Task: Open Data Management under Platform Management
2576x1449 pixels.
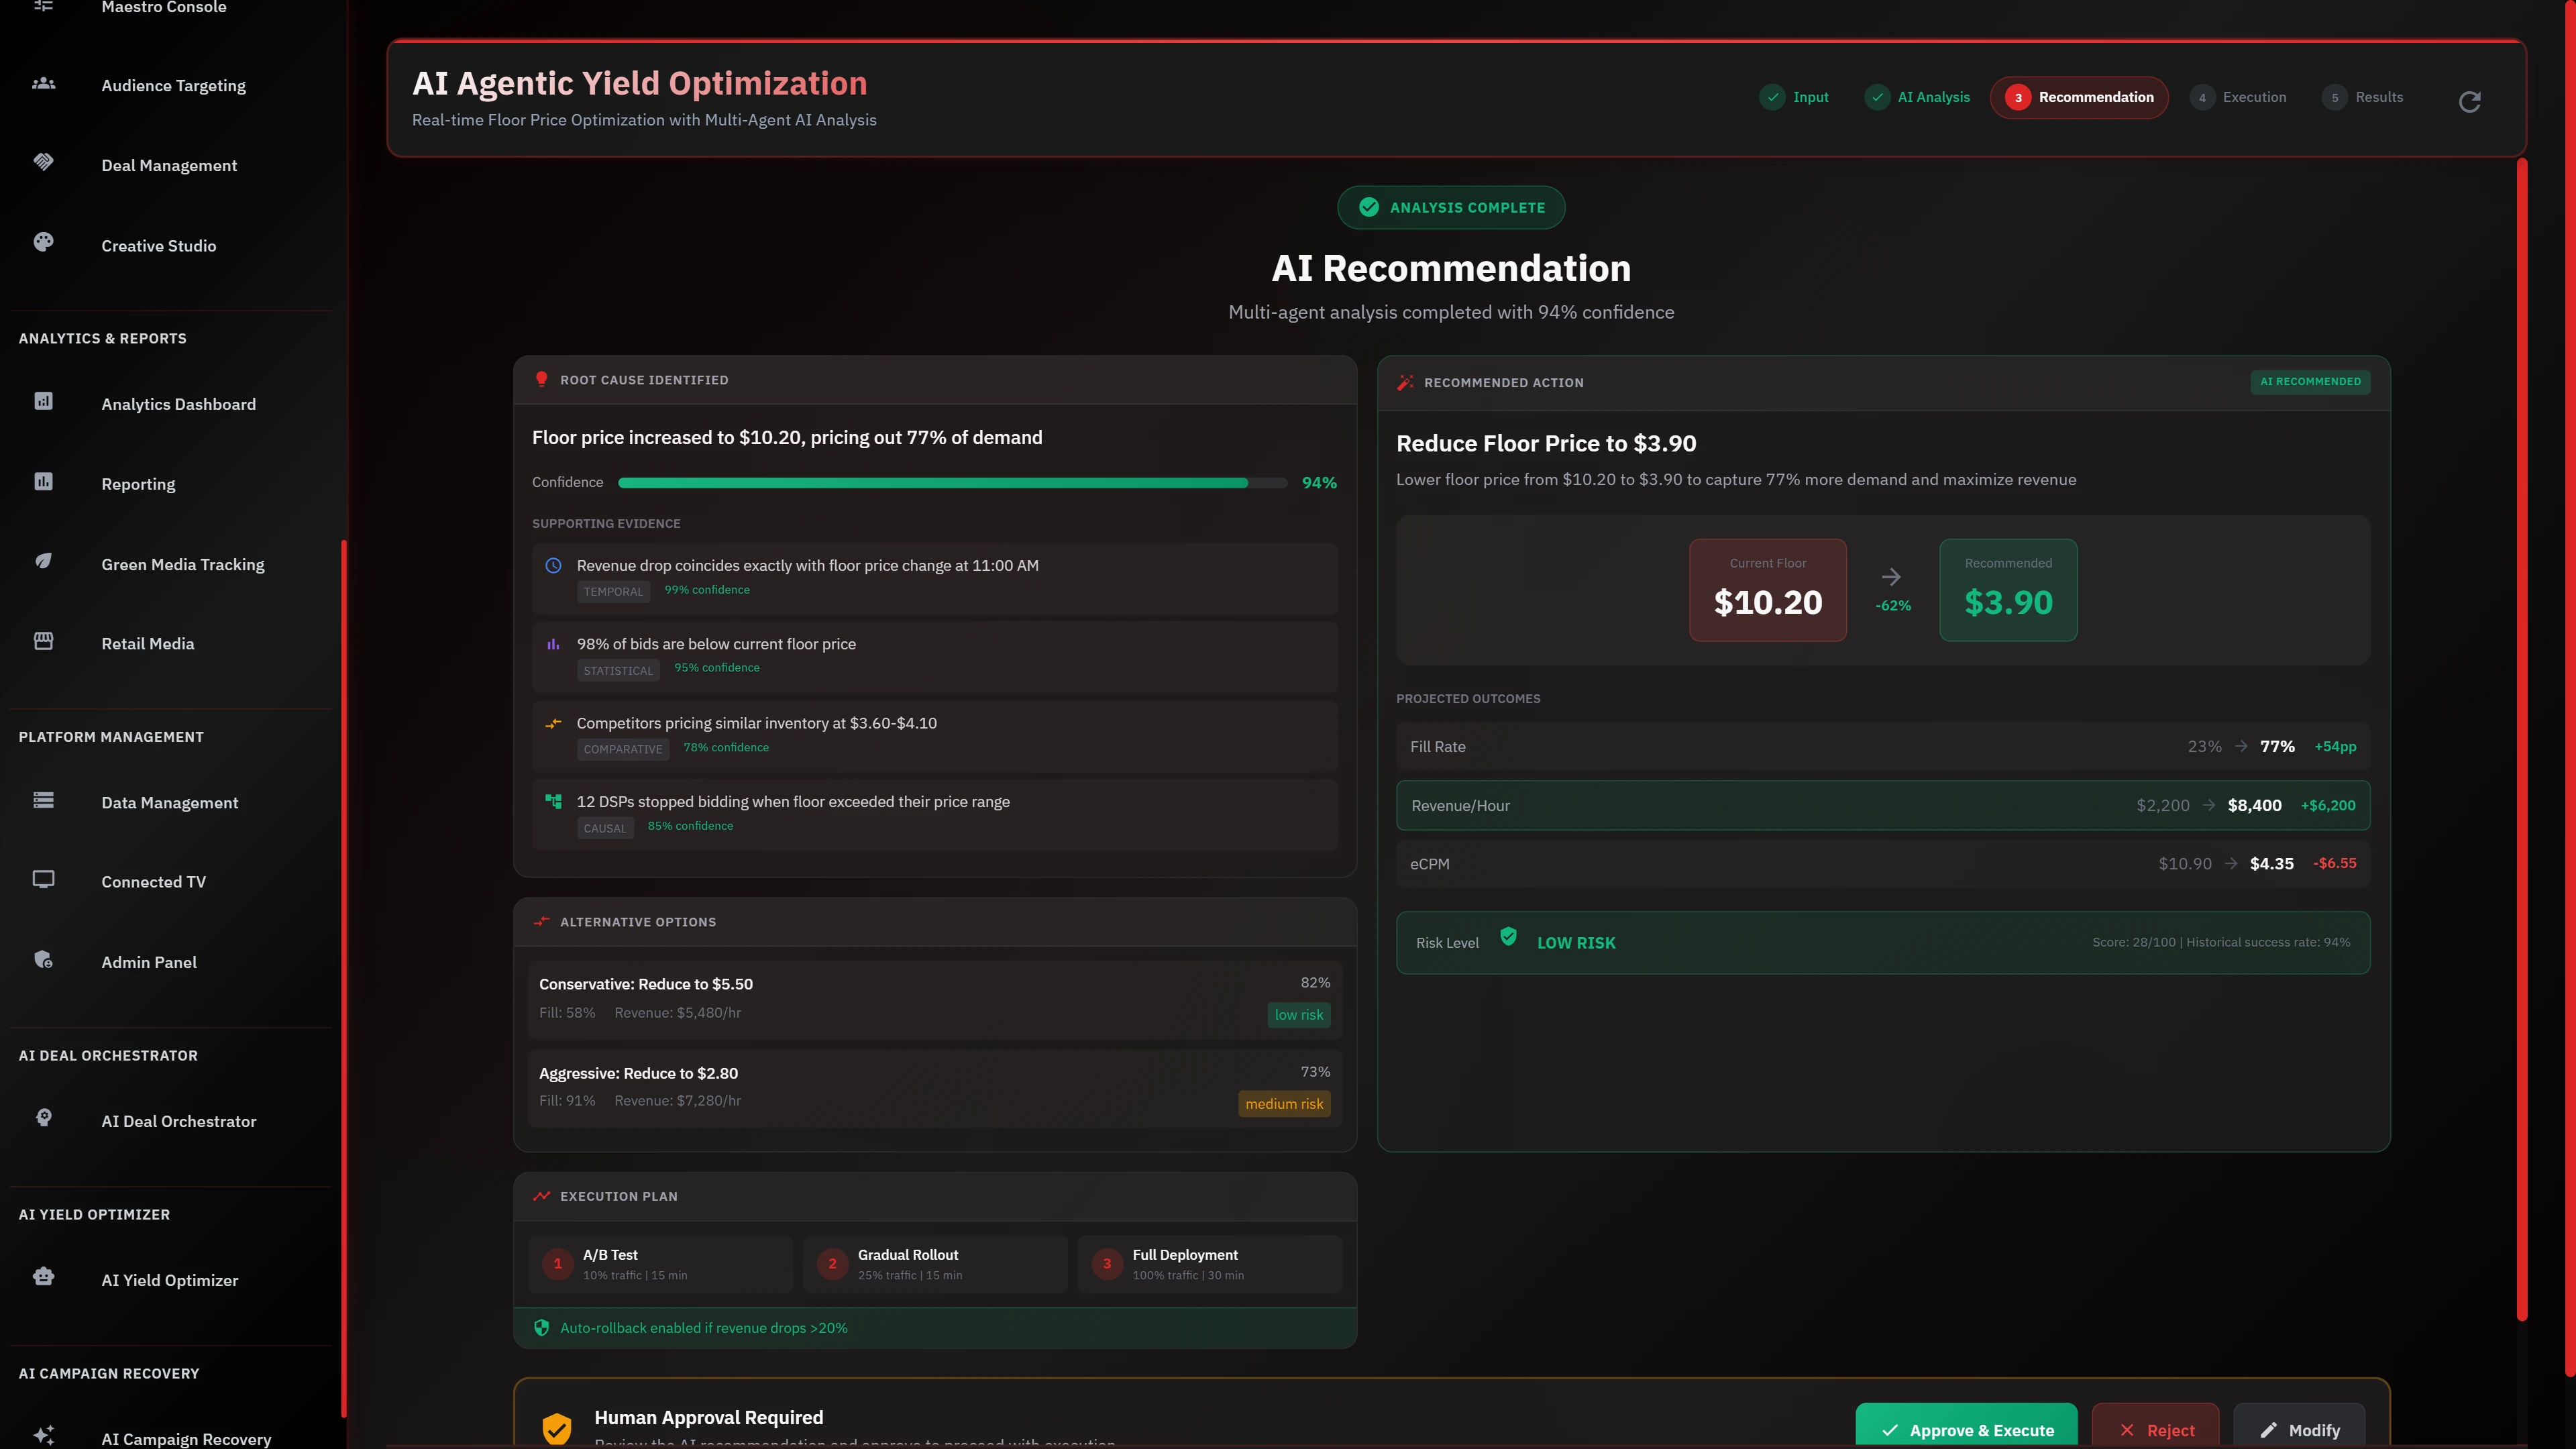Action: coord(169,802)
